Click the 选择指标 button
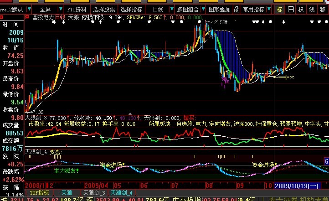The image size is (329, 201). click(x=131, y=10)
